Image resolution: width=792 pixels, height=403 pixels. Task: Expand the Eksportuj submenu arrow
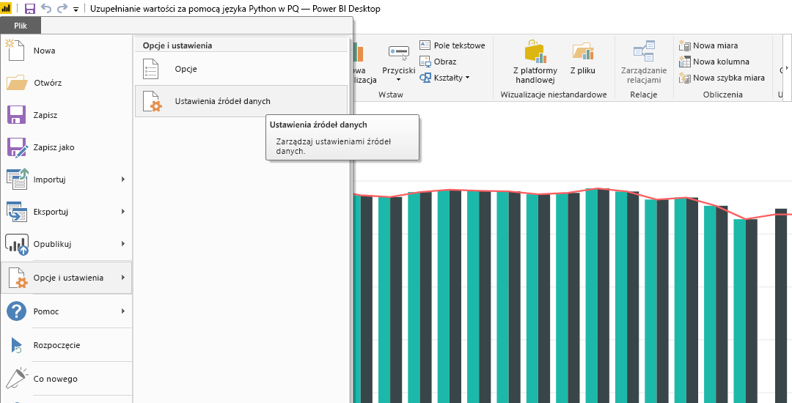(x=122, y=211)
